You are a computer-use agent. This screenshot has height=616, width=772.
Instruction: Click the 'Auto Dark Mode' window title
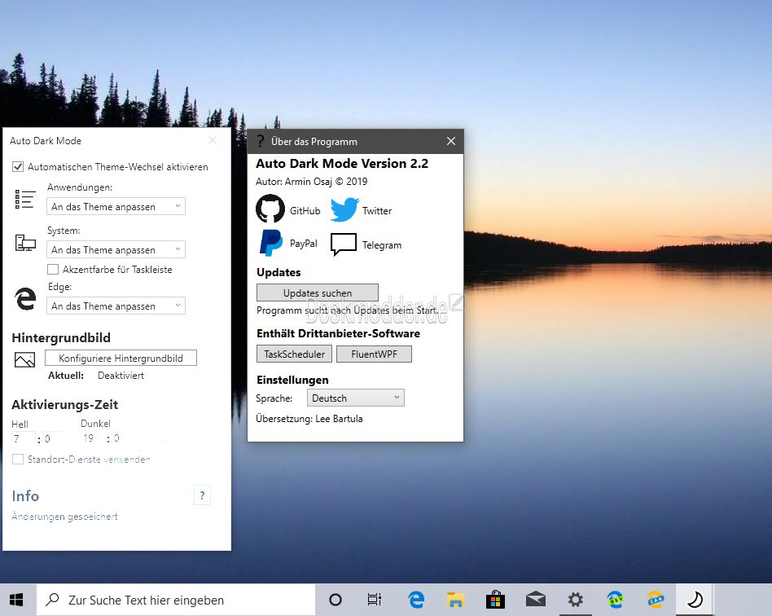(x=46, y=140)
